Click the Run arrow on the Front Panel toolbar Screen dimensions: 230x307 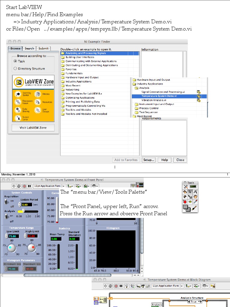point(14,186)
